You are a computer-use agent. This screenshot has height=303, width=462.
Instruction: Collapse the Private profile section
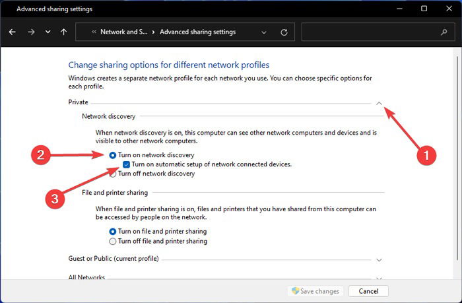[379, 103]
